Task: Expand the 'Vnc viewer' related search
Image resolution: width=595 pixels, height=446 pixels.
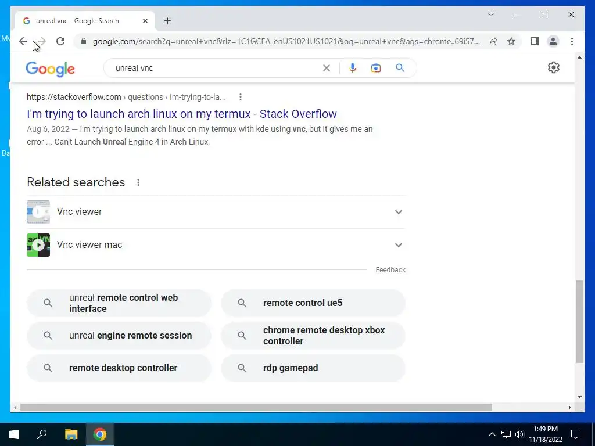Action: coord(216,211)
